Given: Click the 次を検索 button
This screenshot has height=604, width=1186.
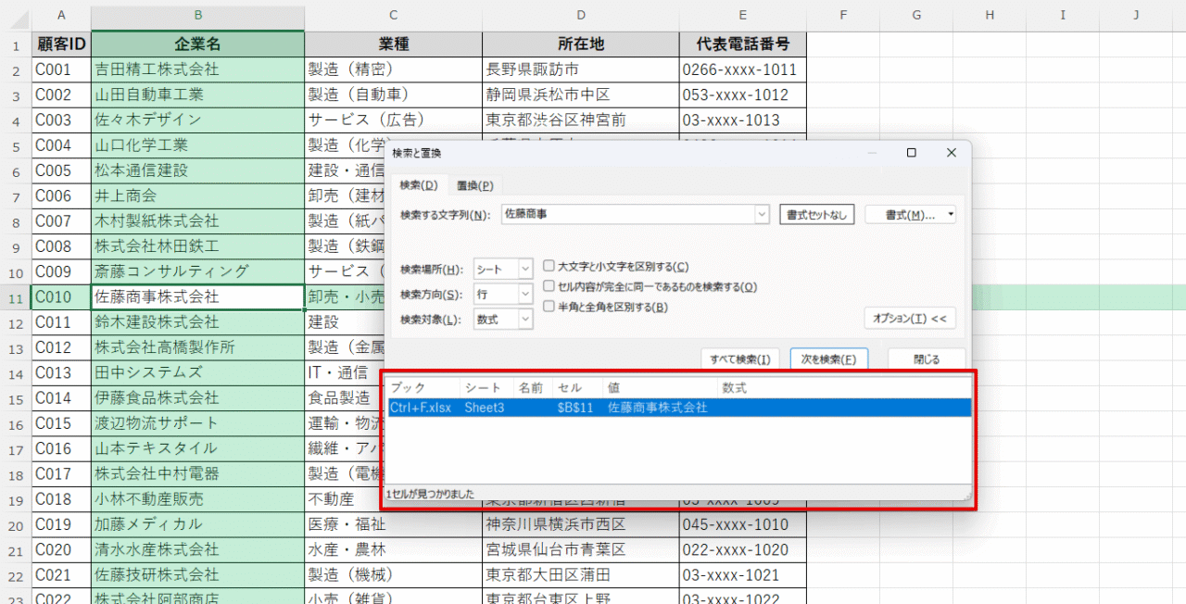Looking at the screenshot, I should [x=827, y=358].
